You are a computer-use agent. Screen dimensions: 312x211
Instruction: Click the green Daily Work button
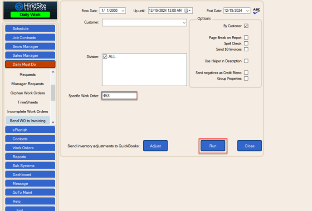30,15
